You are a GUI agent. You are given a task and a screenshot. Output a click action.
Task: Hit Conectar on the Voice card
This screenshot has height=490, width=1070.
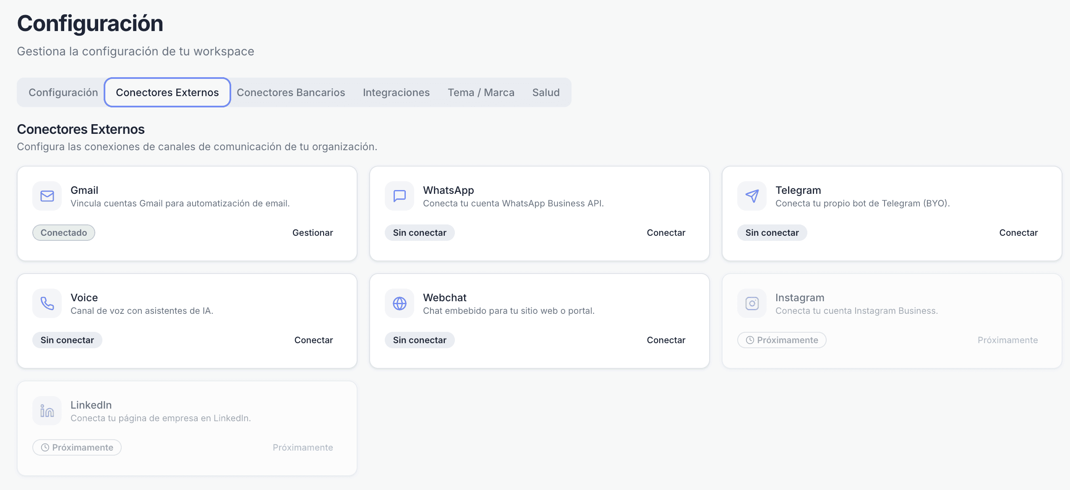pyautogui.click(x=313, y=340)
